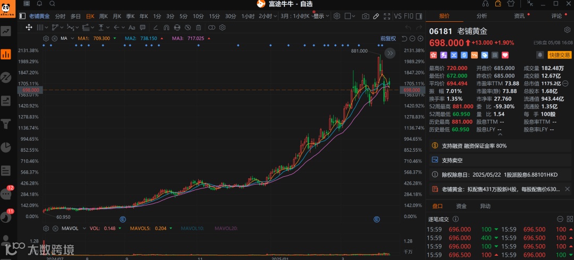Zoom out chart with minus button
Viewport: 574px width, 260px height.
[412, 38]
